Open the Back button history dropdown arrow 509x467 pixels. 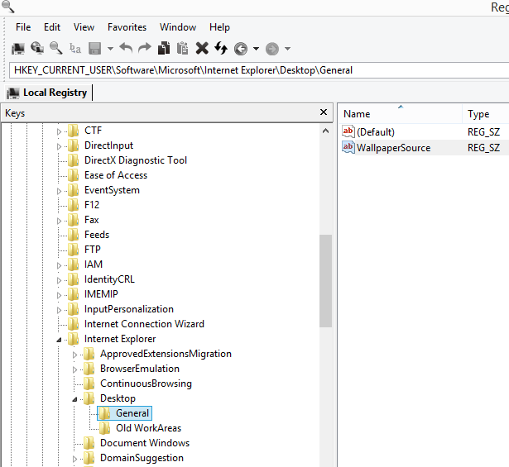(x=256, y=49)
